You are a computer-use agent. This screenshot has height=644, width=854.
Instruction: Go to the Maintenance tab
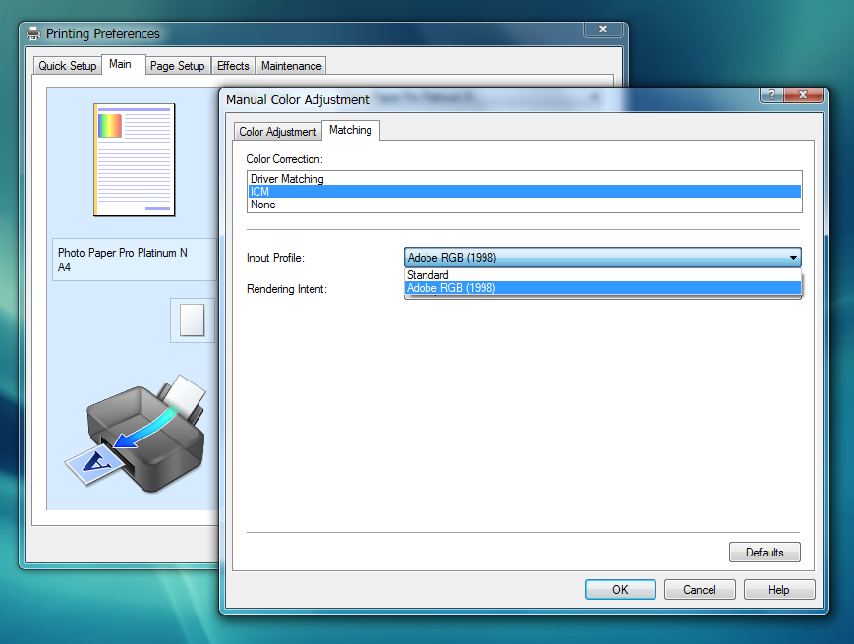click(291, 66)
